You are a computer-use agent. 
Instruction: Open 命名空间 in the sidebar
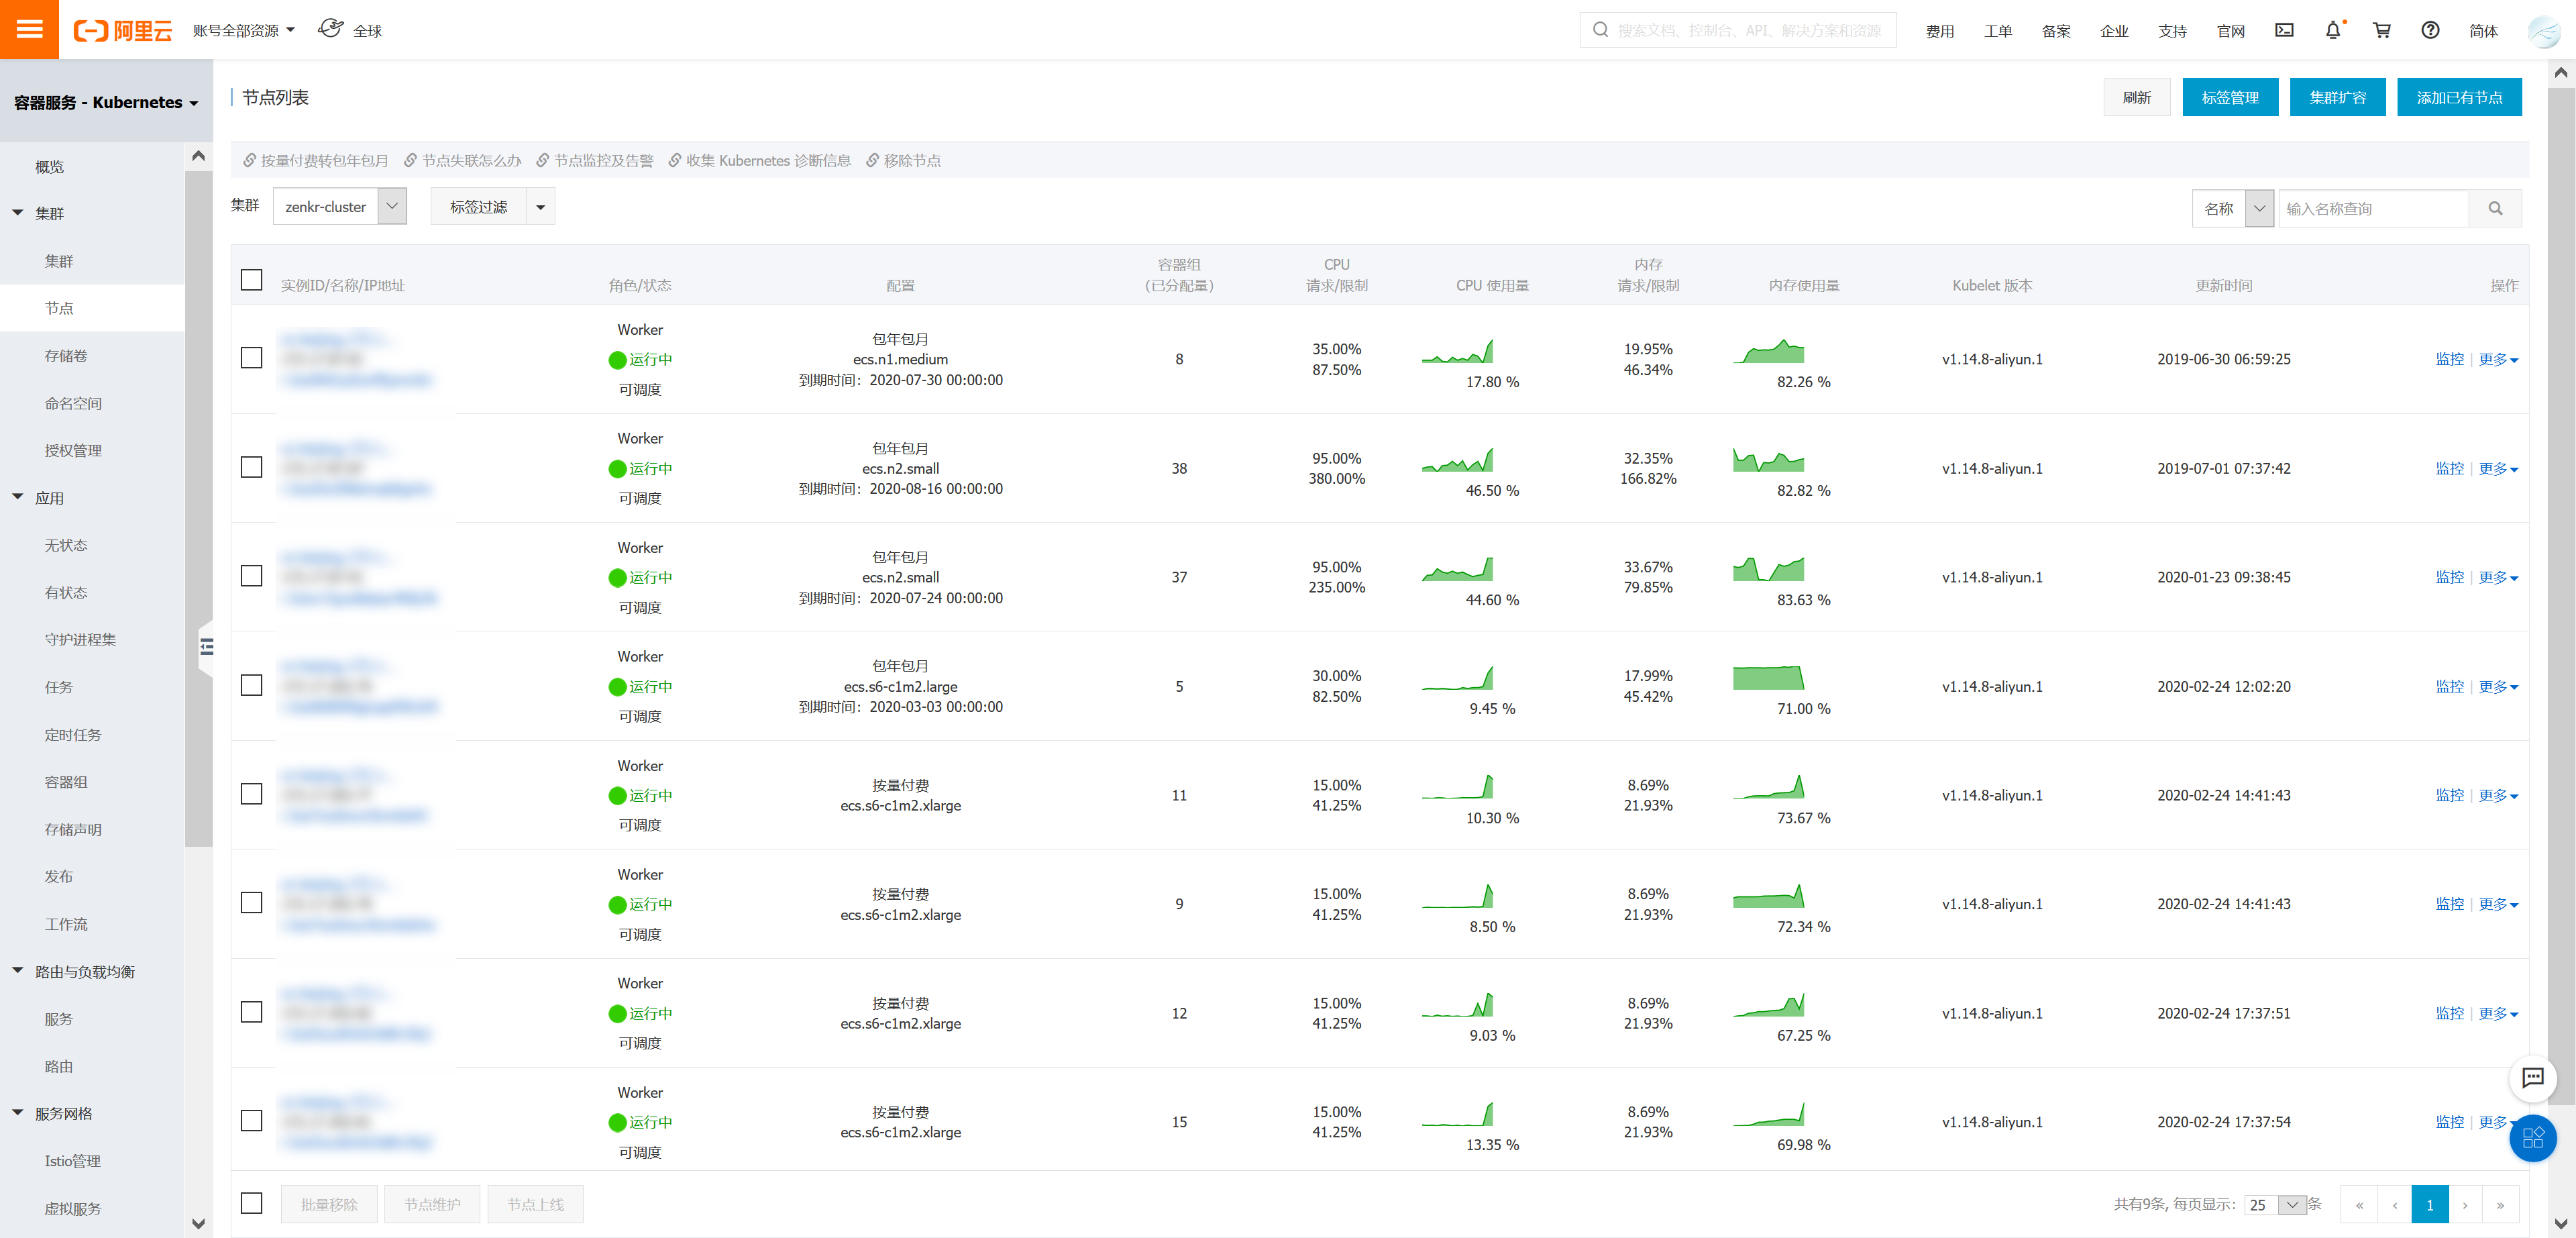(x=73, y=403)
